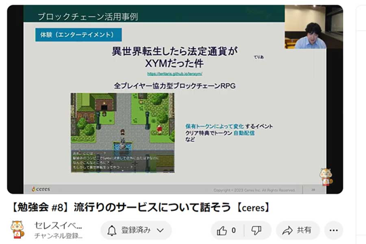Click the github.io URL on the slide
366x244 pixels.
(175, 74)
